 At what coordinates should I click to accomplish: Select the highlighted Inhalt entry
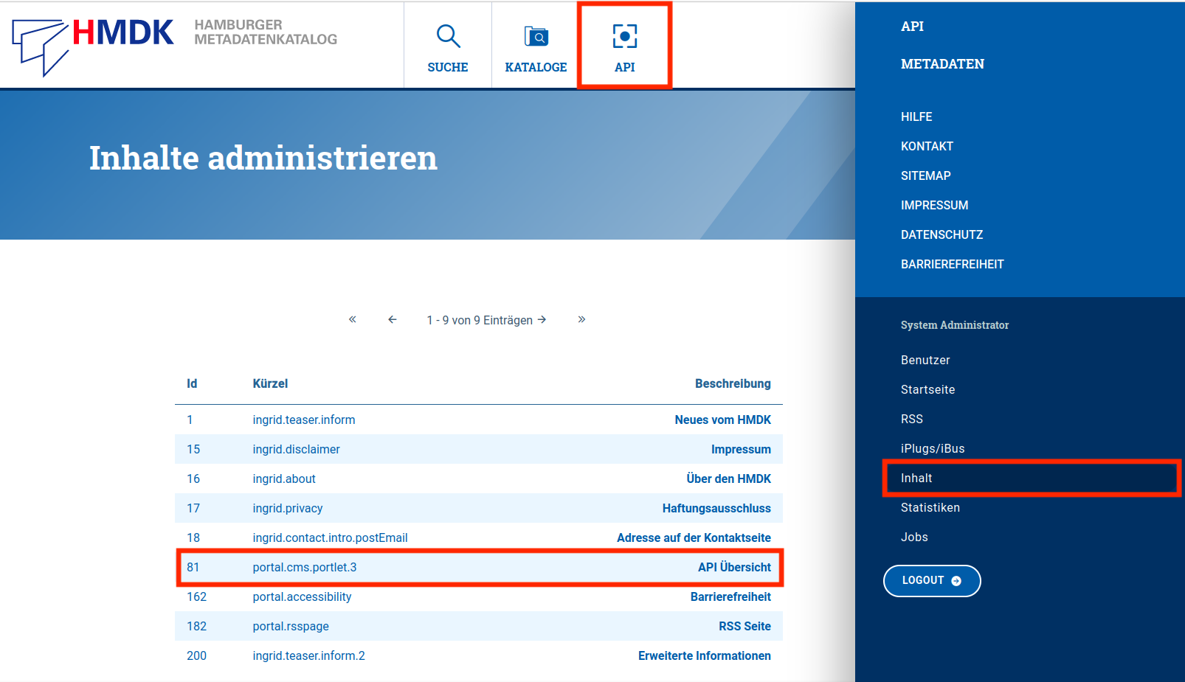pyautogui.click(x=916, y=478)
